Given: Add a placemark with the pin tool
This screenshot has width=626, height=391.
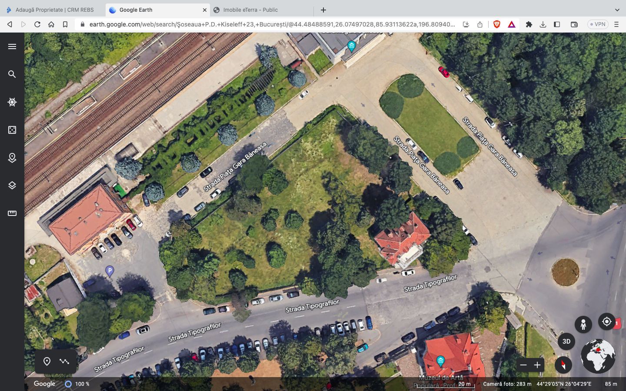Looking at the screenshot, I should 47,361.
